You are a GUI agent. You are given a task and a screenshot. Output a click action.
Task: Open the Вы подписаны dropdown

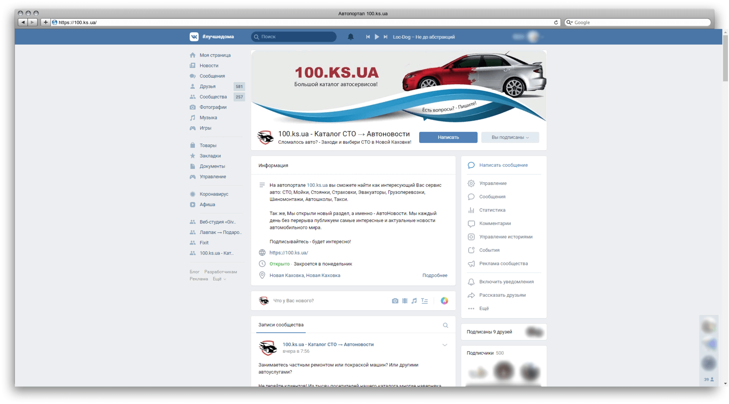pos(510,137)
